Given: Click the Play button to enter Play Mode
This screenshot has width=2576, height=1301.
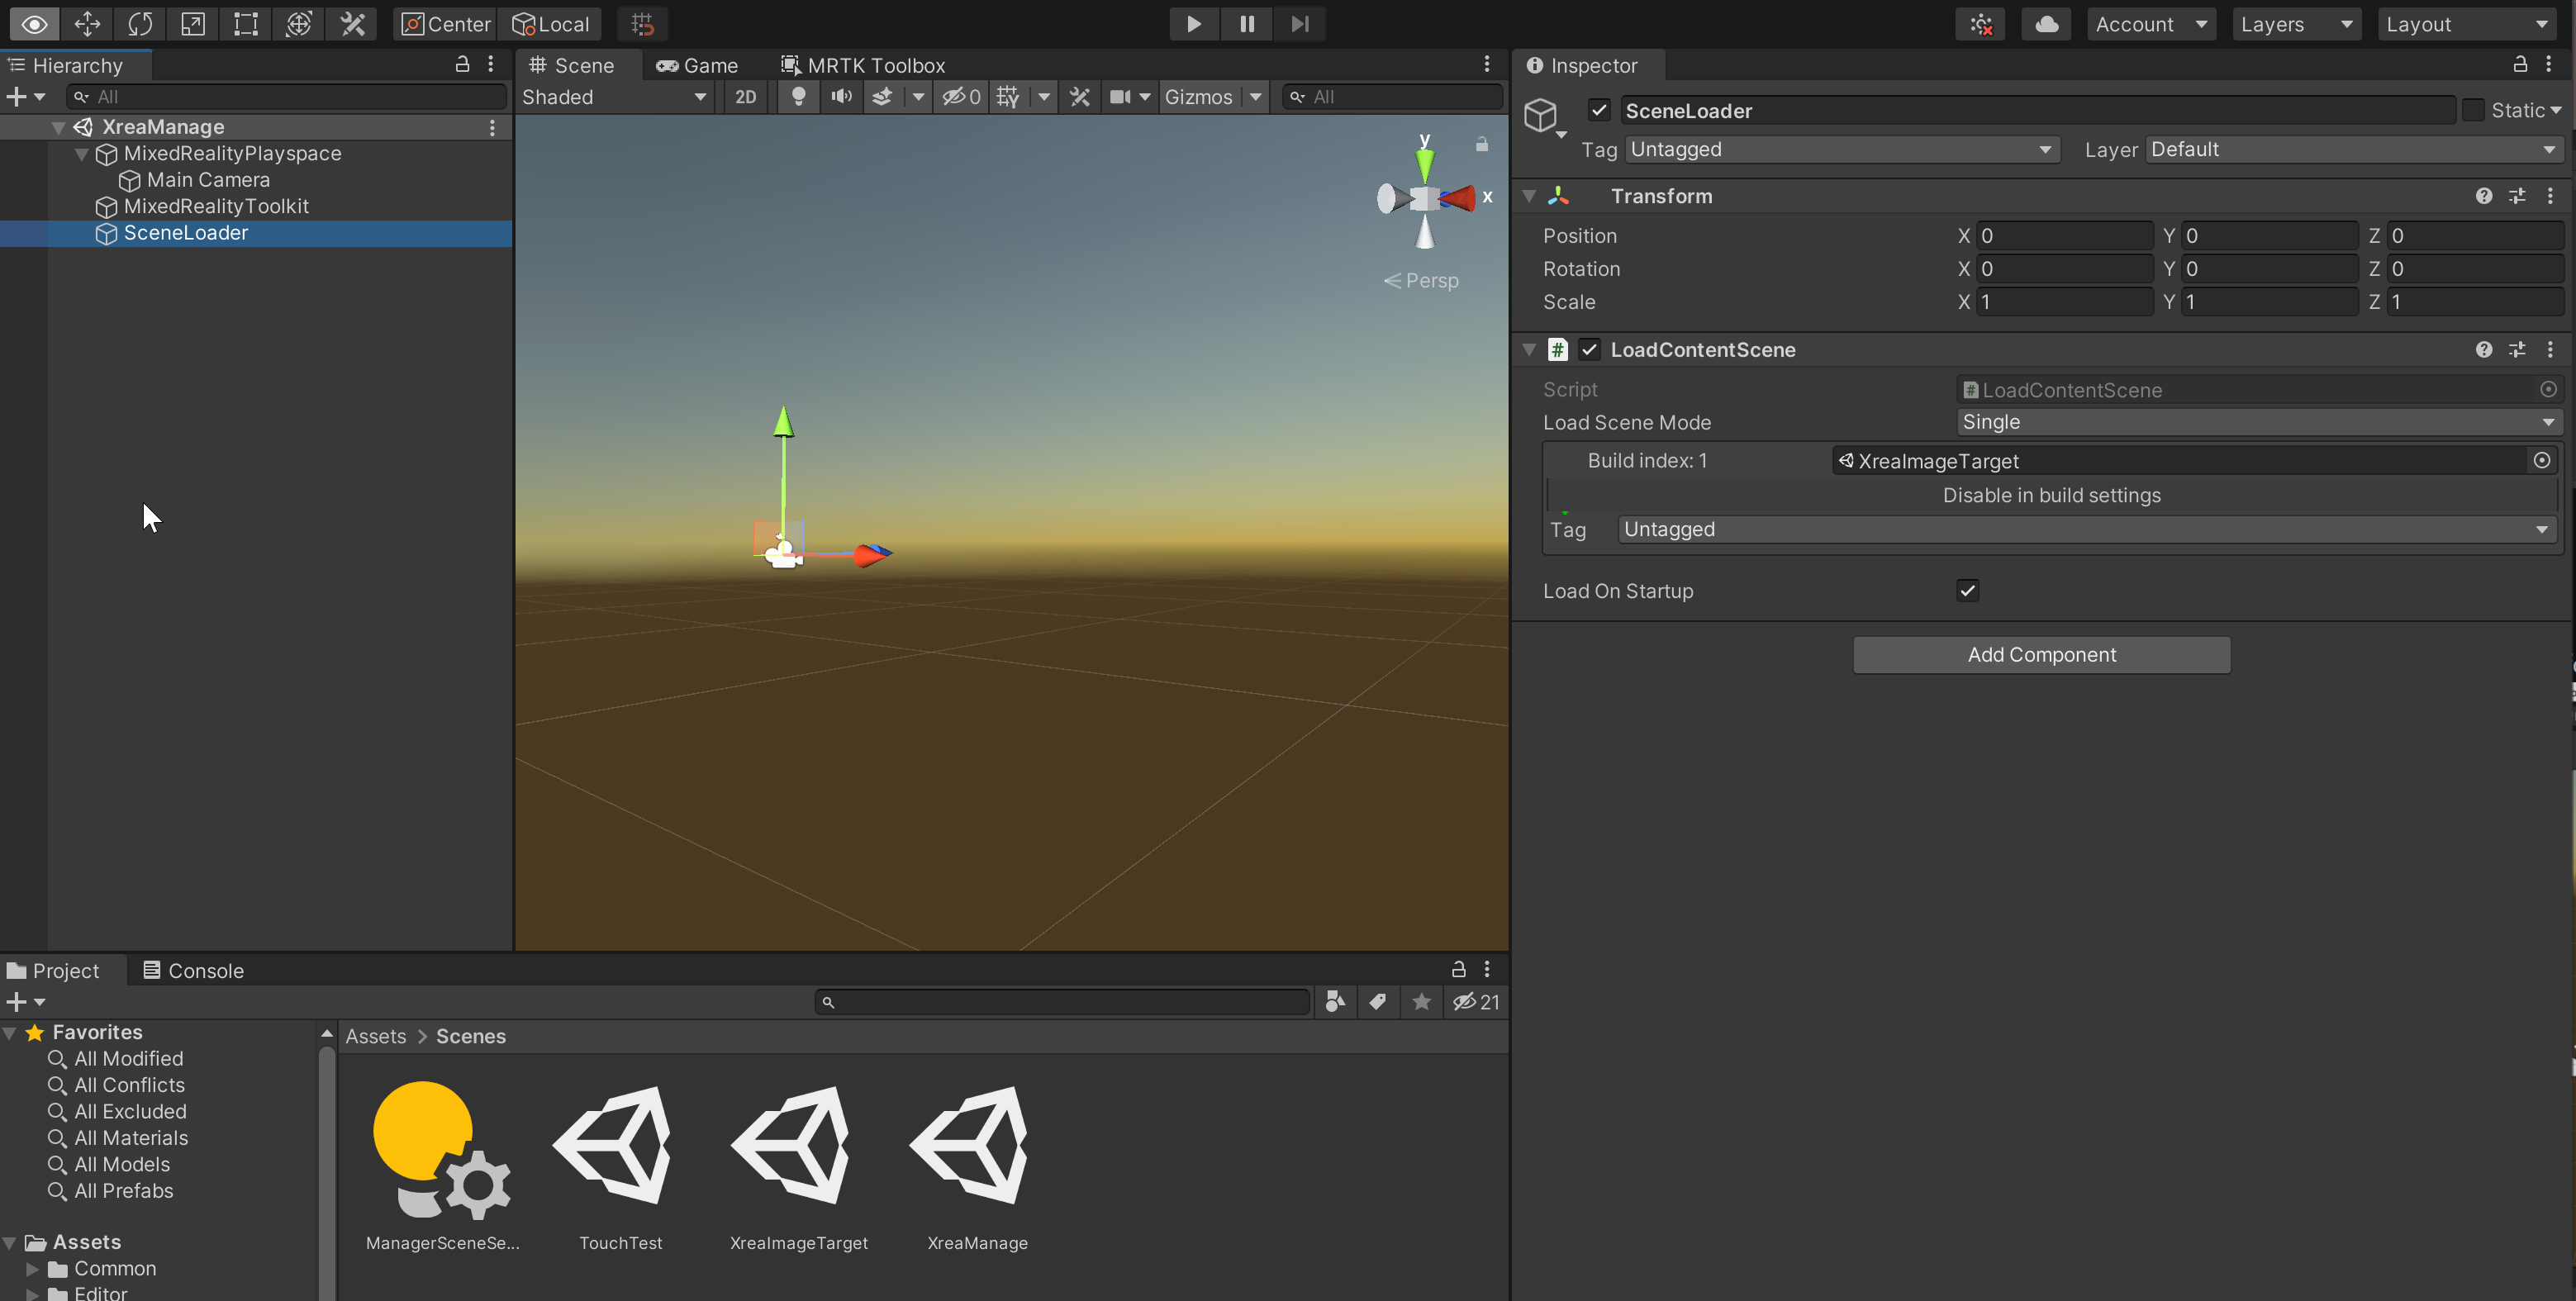Looking at the screenshot, I should coord(1191,23).
